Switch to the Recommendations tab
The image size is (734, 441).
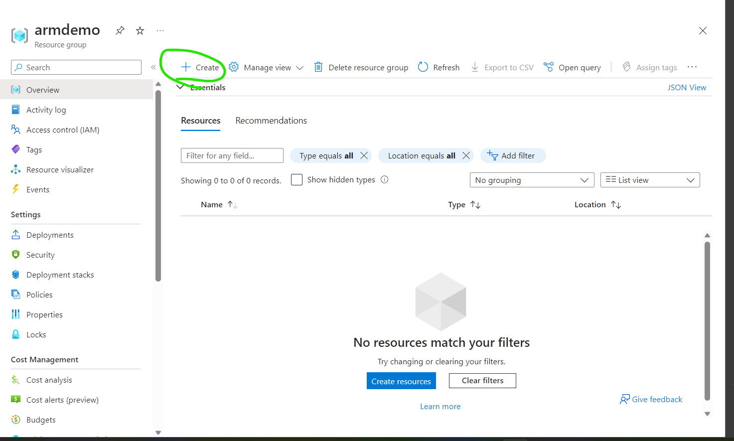(271, 121)
